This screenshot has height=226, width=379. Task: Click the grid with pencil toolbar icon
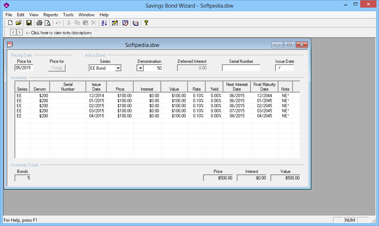115,23
